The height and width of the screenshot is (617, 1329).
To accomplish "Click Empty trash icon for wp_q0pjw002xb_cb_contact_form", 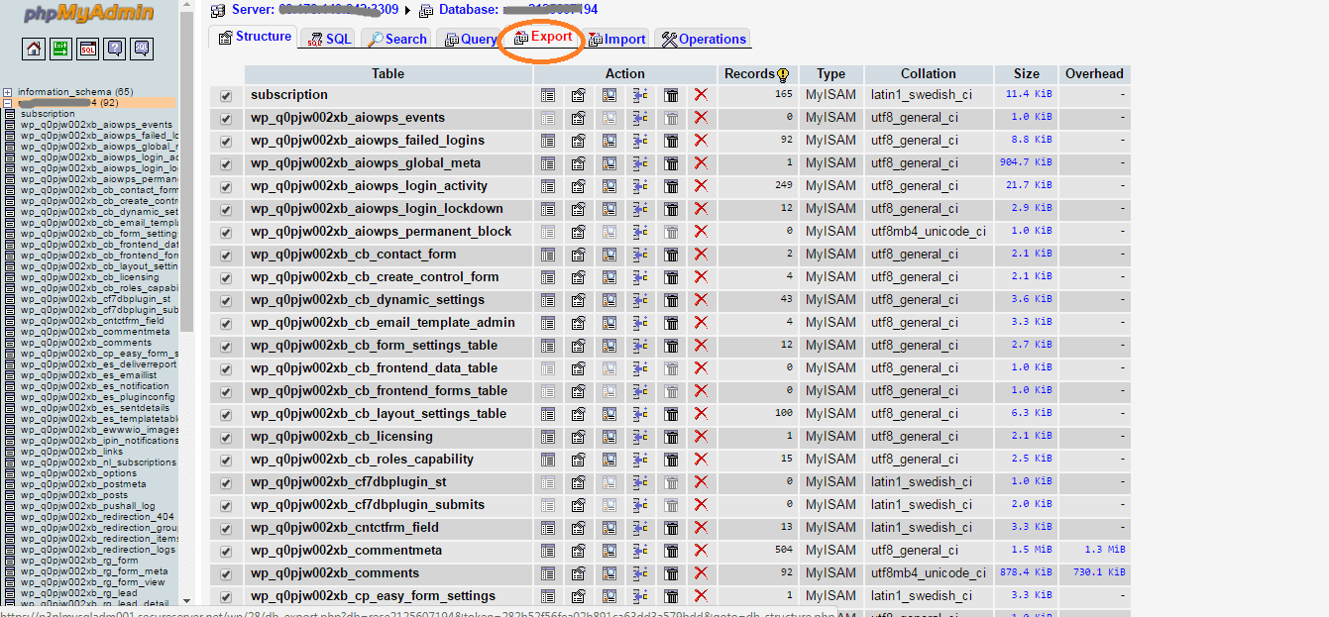I will click(671, 255).
